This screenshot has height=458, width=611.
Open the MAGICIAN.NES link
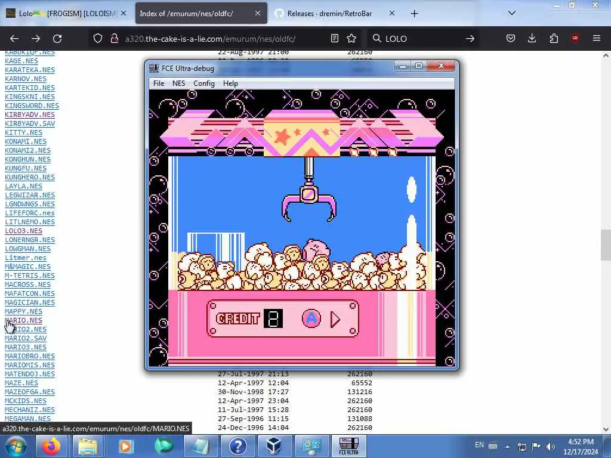point(30,302)
